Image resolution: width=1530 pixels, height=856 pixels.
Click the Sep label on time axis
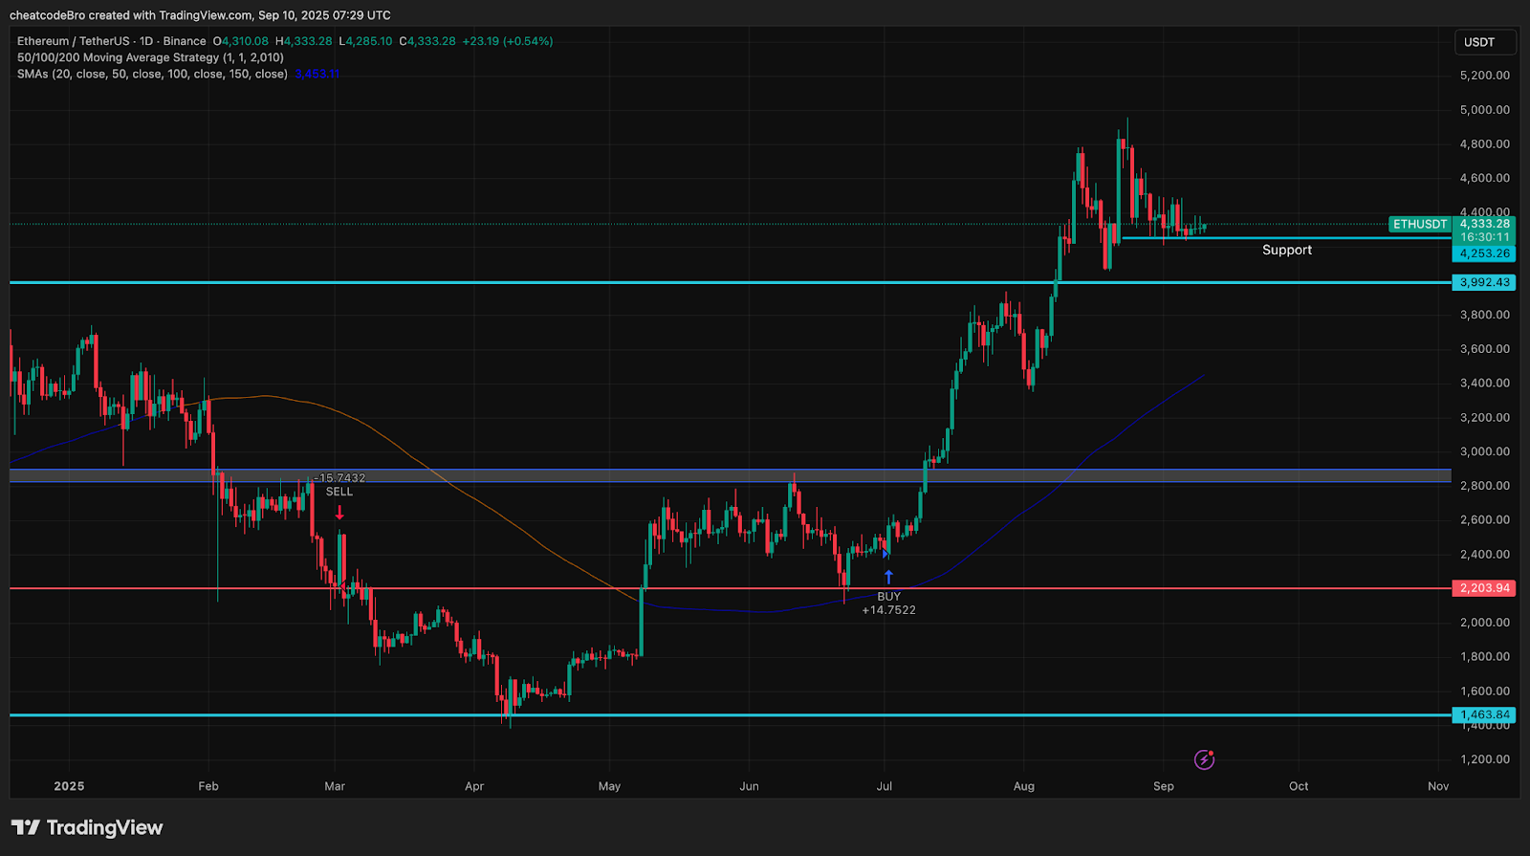point(1163,786)
